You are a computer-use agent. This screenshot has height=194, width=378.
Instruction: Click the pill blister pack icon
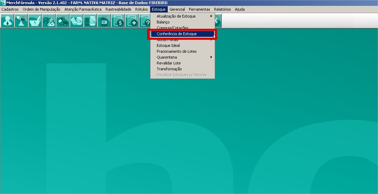(x=76, y=21)
